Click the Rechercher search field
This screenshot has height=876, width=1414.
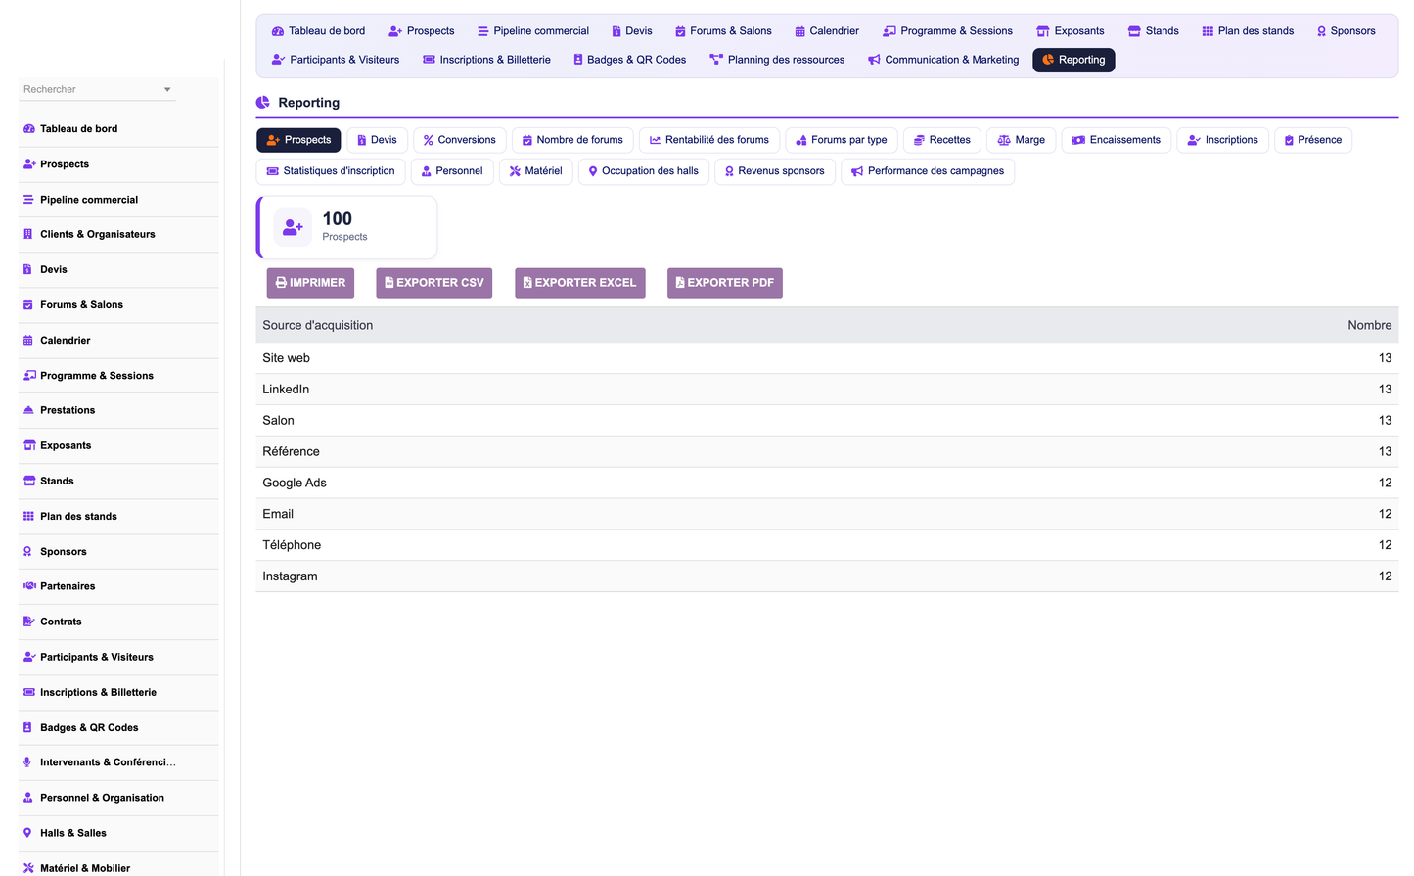98,89
